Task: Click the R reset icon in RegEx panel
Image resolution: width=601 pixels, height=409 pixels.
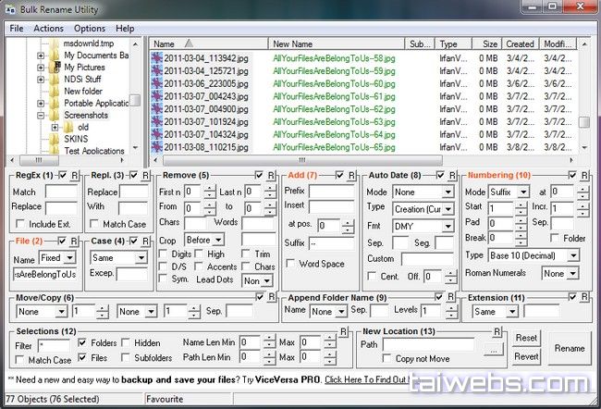Action: tap(76, 175)
